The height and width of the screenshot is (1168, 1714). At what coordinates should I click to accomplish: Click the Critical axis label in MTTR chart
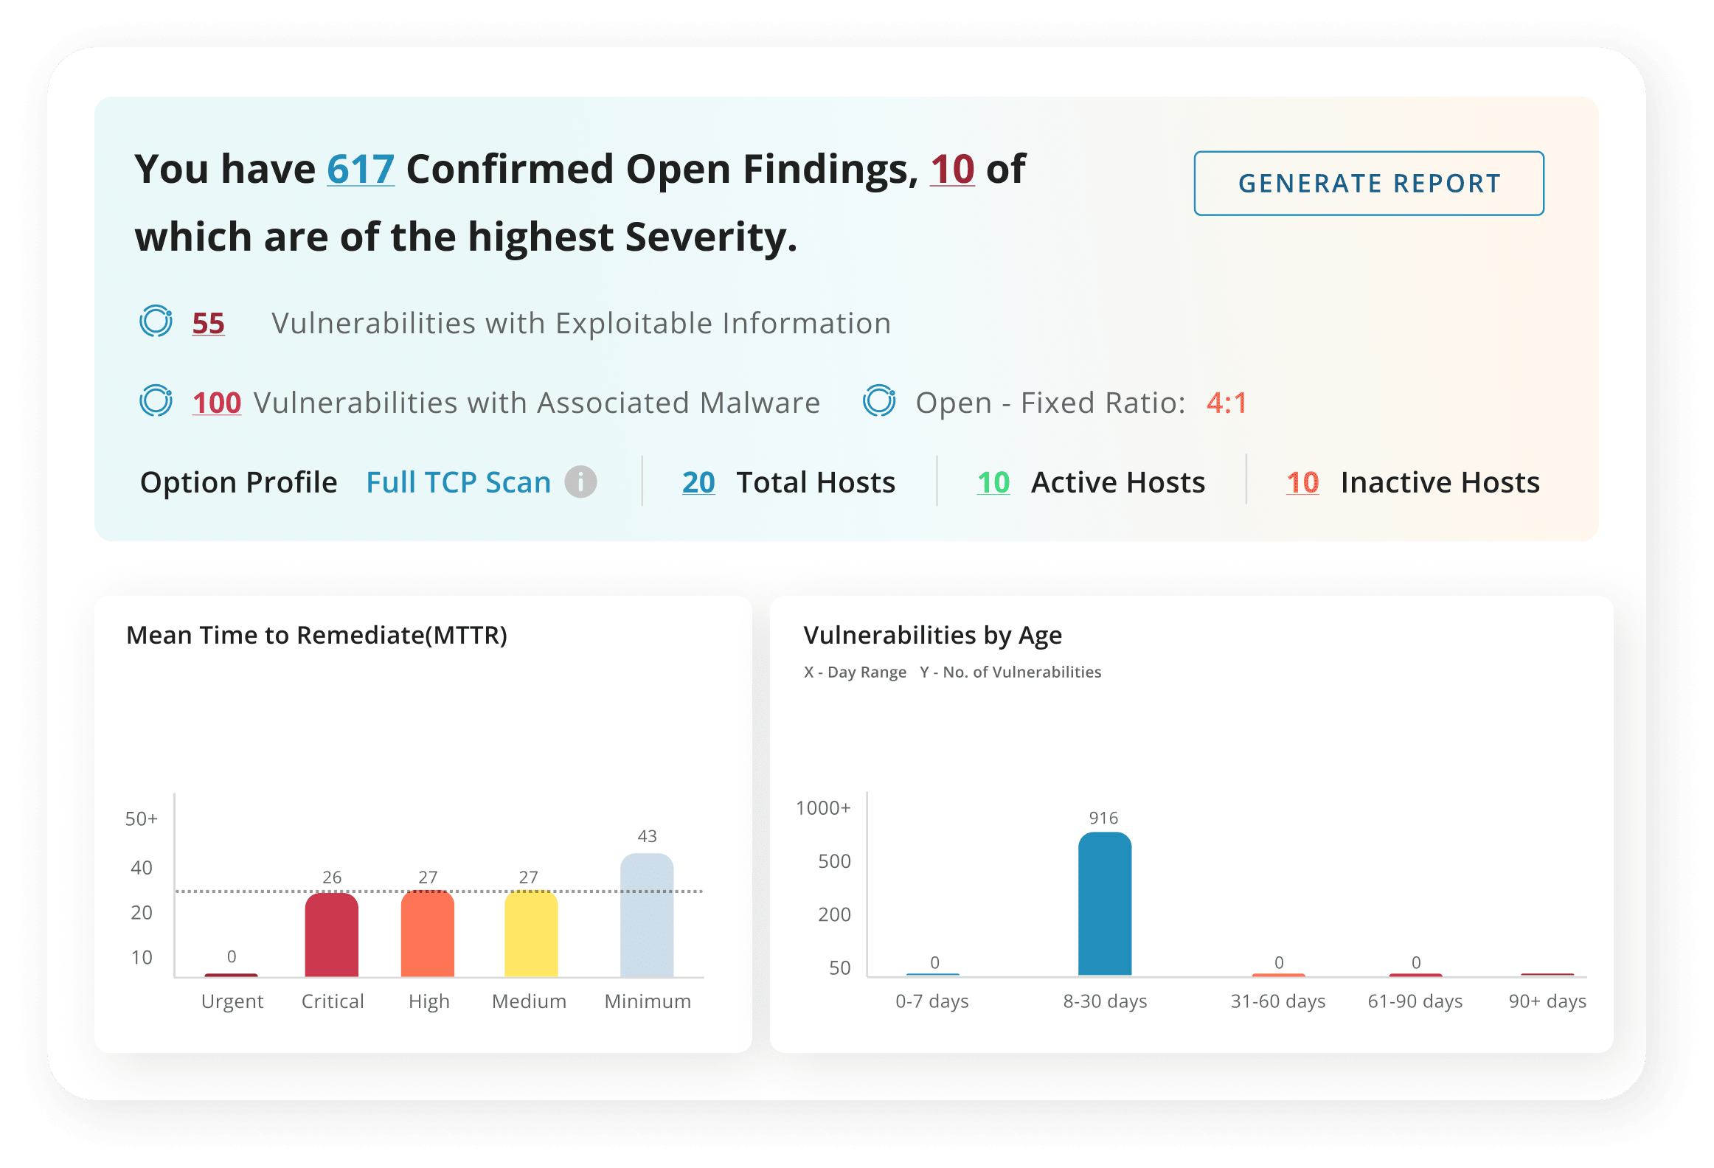pyautogui.click(x=333, y=1001)
